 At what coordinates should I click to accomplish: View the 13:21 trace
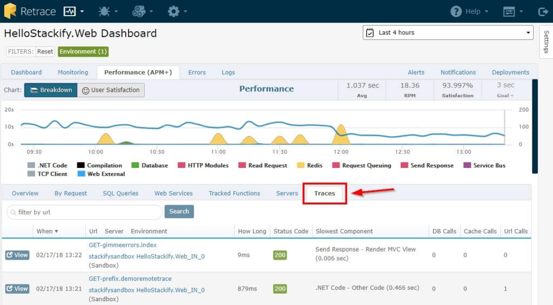coord(17,289)
